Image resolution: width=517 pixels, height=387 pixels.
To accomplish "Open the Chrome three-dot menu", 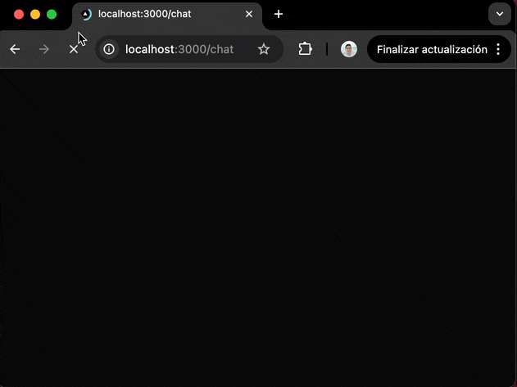I will tap(498, 49).
